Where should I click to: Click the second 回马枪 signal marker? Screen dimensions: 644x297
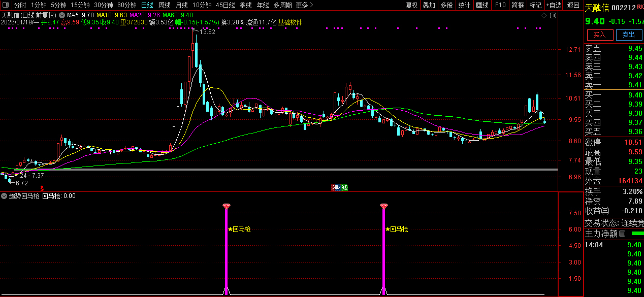(x=383, y=206)
